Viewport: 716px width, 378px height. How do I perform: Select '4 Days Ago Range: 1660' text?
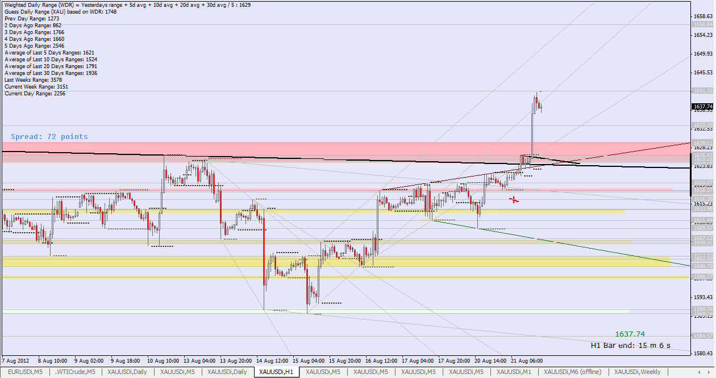click(34, 39)
